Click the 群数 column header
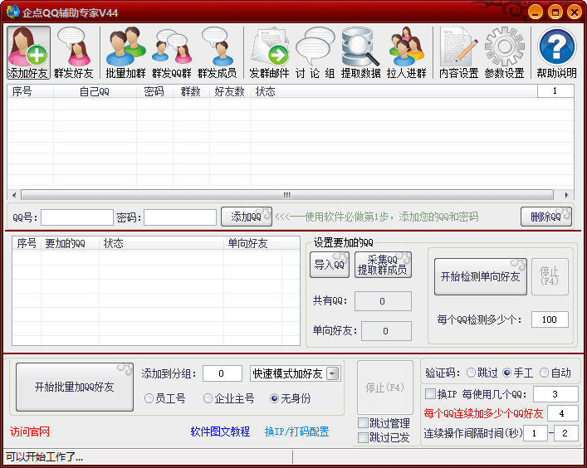Image resolution: width=587 pixels, height=468 pixels. (191, 91)
